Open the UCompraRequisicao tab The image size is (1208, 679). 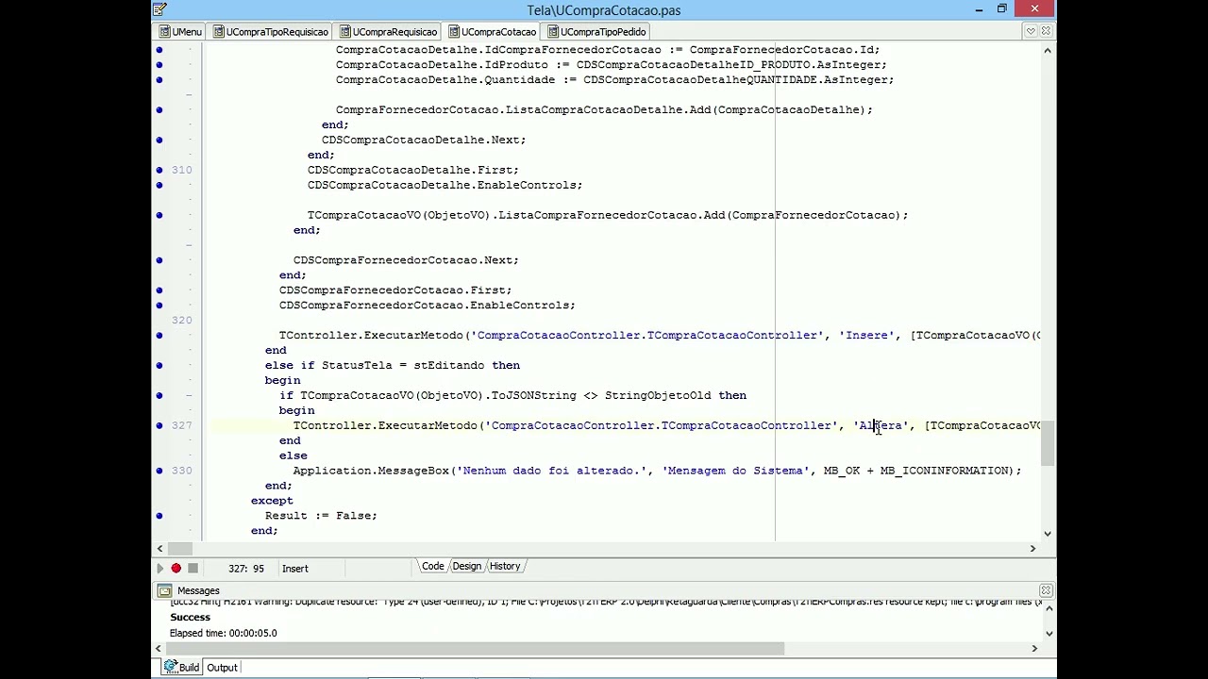(388, 32)
